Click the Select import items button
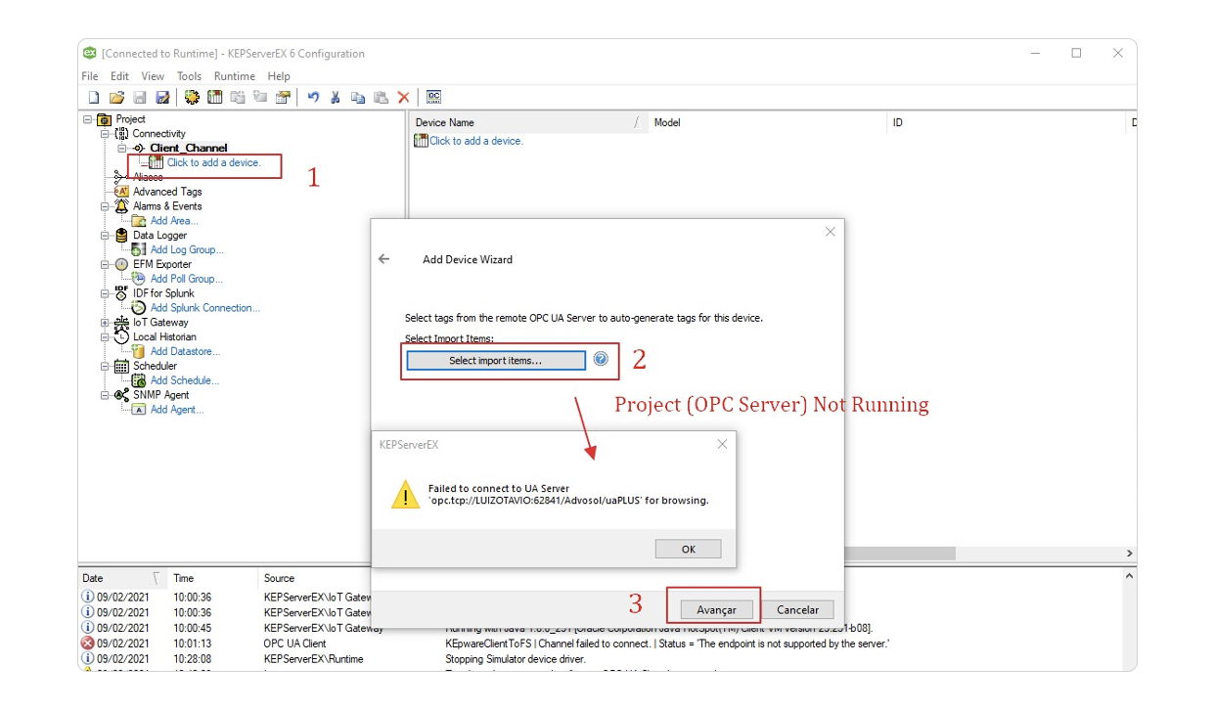The height and width of the screenshot is (710, 1215). tap(495, 361)
